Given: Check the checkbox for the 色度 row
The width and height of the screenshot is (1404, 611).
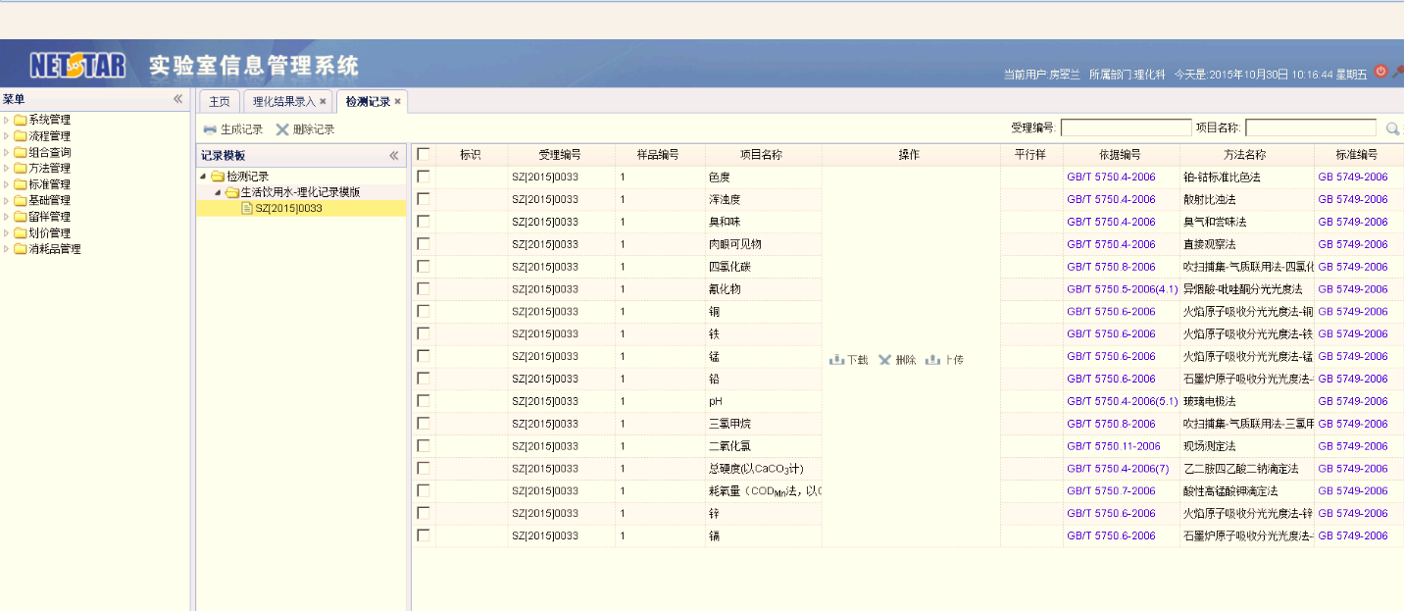Looking at the screenshot, I should [x=424, y=177].
